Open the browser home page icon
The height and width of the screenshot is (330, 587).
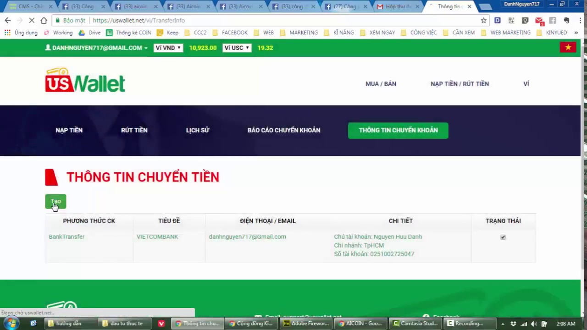coord(44,20)
